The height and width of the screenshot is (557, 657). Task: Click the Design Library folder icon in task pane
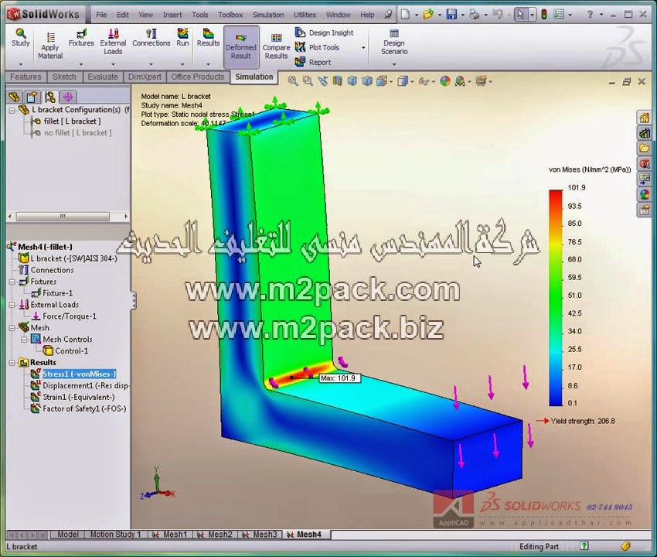click(x=644, y=148)
